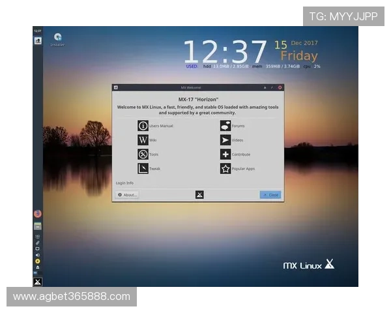Click the Contribute plus icon

(x=225, y=155)
